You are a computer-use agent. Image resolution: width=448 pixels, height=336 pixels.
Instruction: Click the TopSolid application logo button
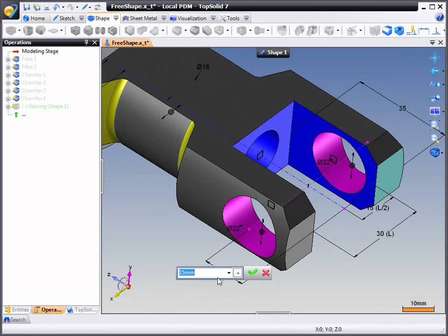pos(10,10)
